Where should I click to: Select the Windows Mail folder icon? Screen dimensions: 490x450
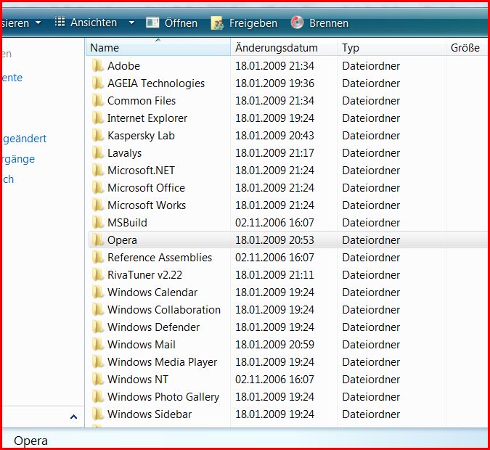pos(98,344)
